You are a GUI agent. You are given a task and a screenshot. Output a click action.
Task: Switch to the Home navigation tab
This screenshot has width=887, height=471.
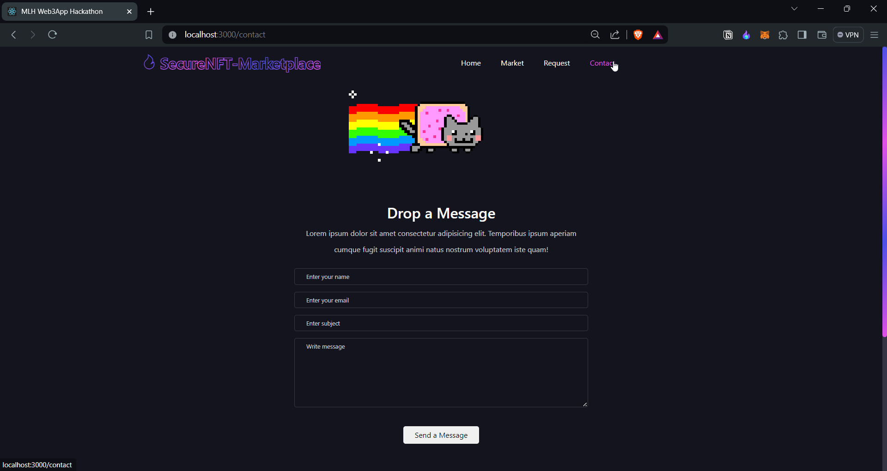(471, 63)
